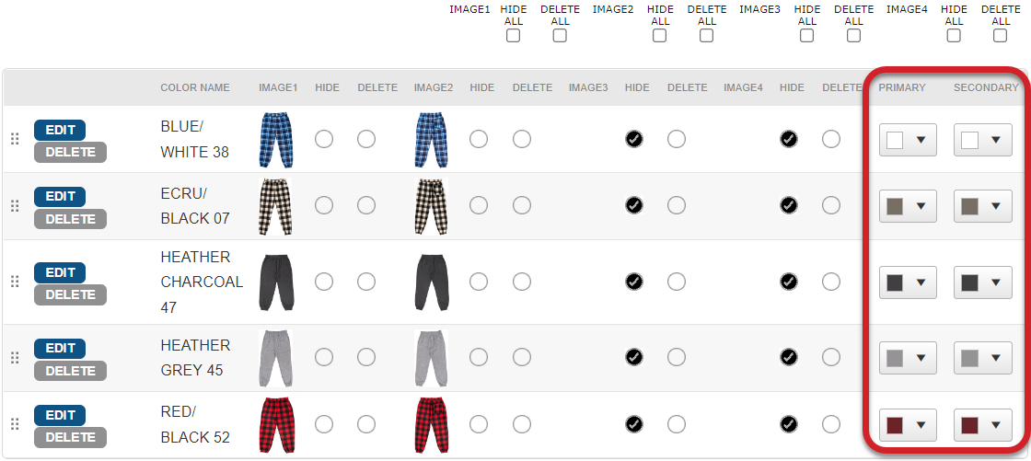Open IMAGE1 thumbnail of BLUE/WHITE 38 pants
Screen dimensions: 1031x461
coord(276,140)
